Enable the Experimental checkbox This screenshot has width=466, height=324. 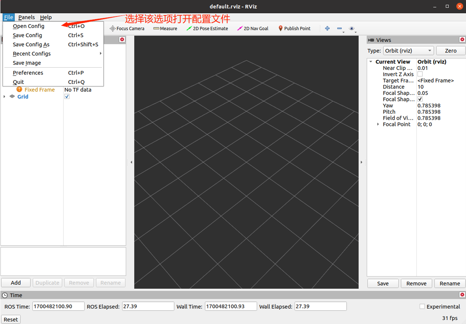click(422, 306)
